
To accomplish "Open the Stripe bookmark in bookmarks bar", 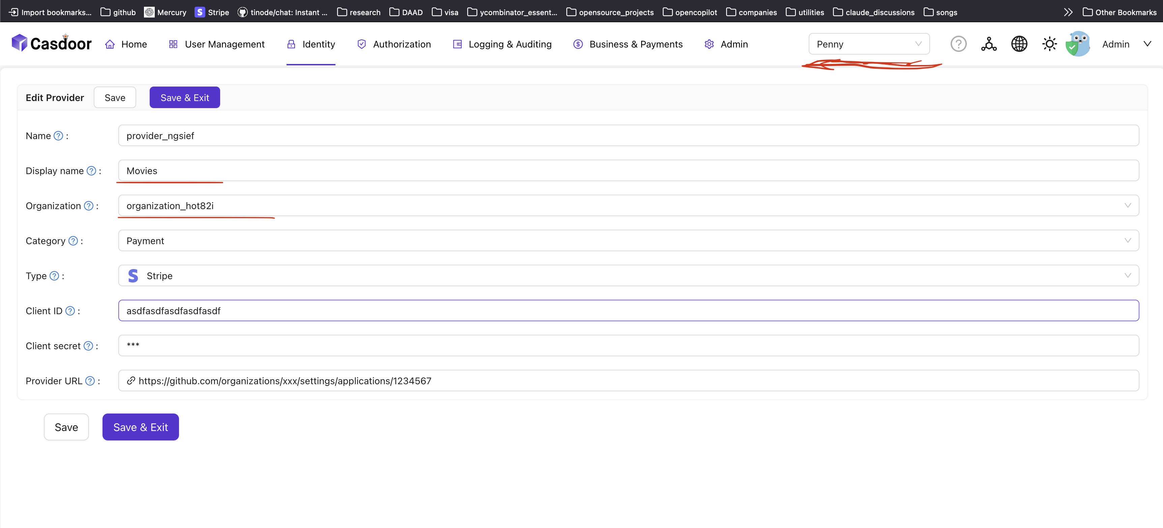I will point(212,12).
